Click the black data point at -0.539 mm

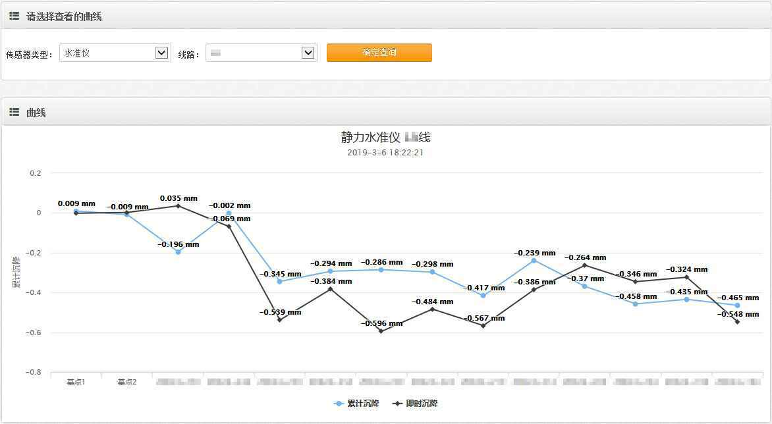[x=279, y=320]
